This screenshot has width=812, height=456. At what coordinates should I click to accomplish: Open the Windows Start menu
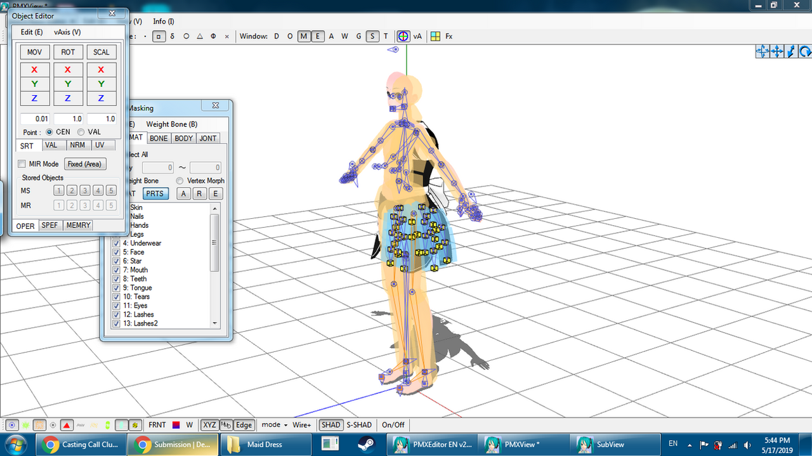15,444
